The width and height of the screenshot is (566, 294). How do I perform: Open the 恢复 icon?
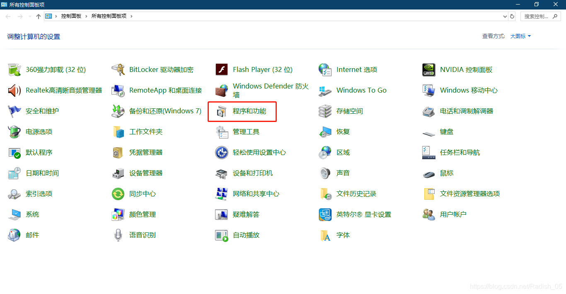coord(325,132)
